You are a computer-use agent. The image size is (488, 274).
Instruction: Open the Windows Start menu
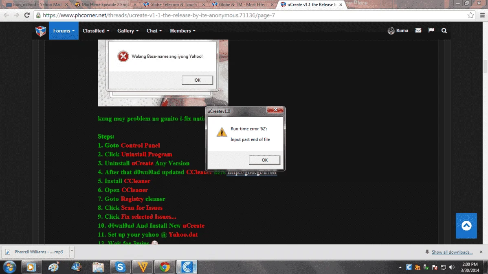point(9,267)
